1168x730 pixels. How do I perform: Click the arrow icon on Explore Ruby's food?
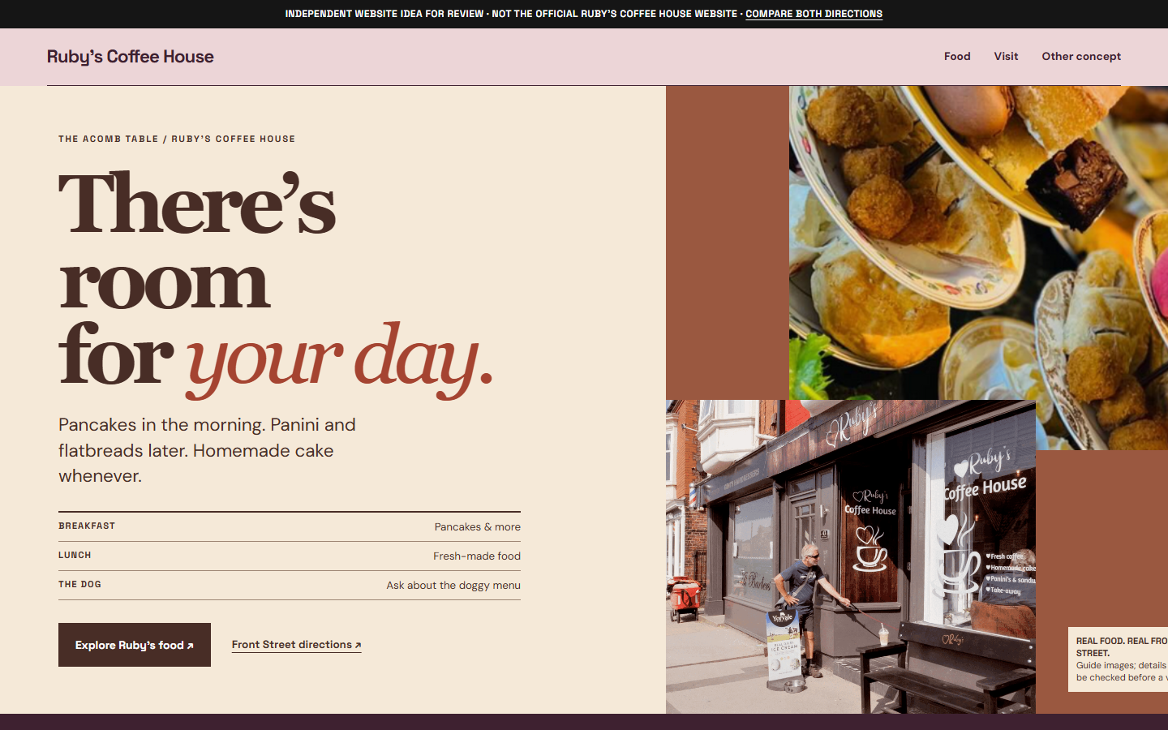191,646
